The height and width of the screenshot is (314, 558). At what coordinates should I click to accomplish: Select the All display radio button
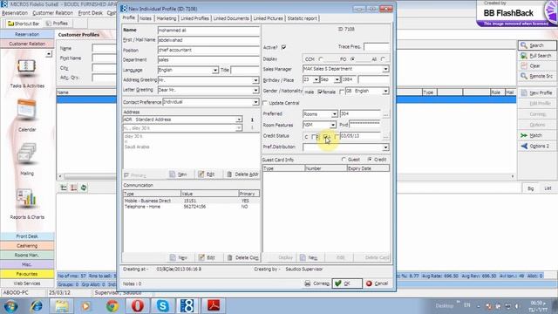(x=383, y=59)
